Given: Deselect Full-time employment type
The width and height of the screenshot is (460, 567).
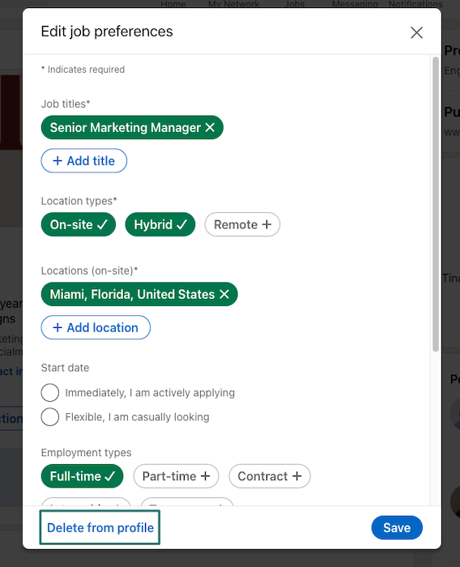Looking at the screenshot, I should click(82, 476).
